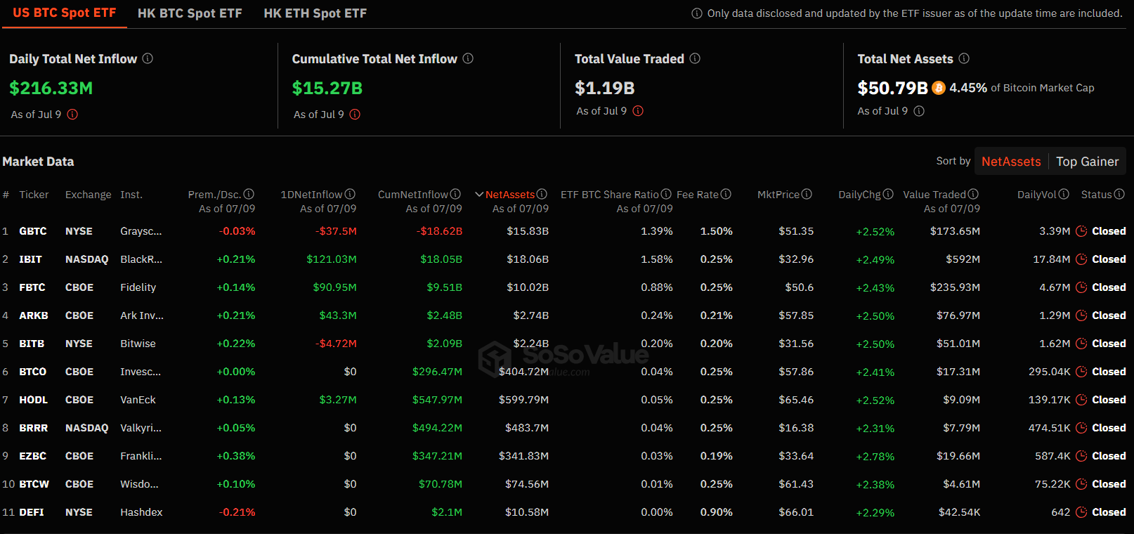This screenshot has height=534, width=1134.
Task: Open the GBTC ticker link
Action: [33, 231]
